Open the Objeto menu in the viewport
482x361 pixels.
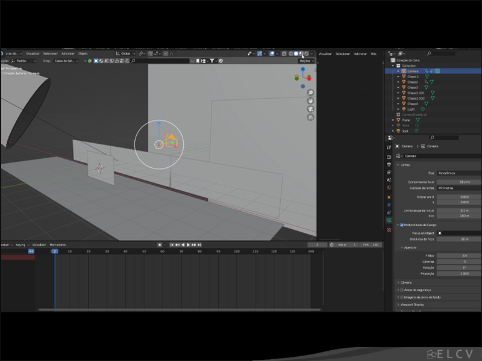pos(83,54)
